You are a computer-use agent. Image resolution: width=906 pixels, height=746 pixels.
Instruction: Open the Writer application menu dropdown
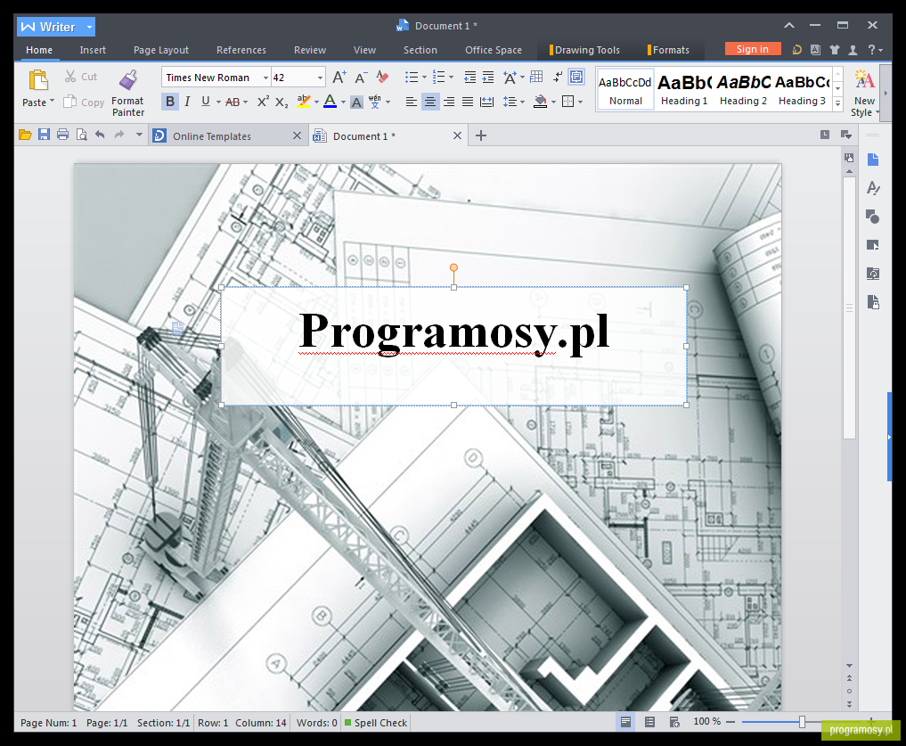pos(89,27)
